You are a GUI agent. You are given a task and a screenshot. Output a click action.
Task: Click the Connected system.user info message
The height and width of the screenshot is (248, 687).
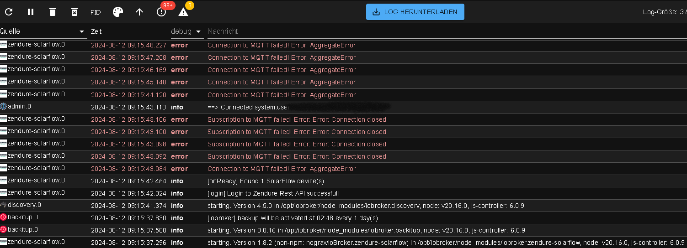[298, 107]
